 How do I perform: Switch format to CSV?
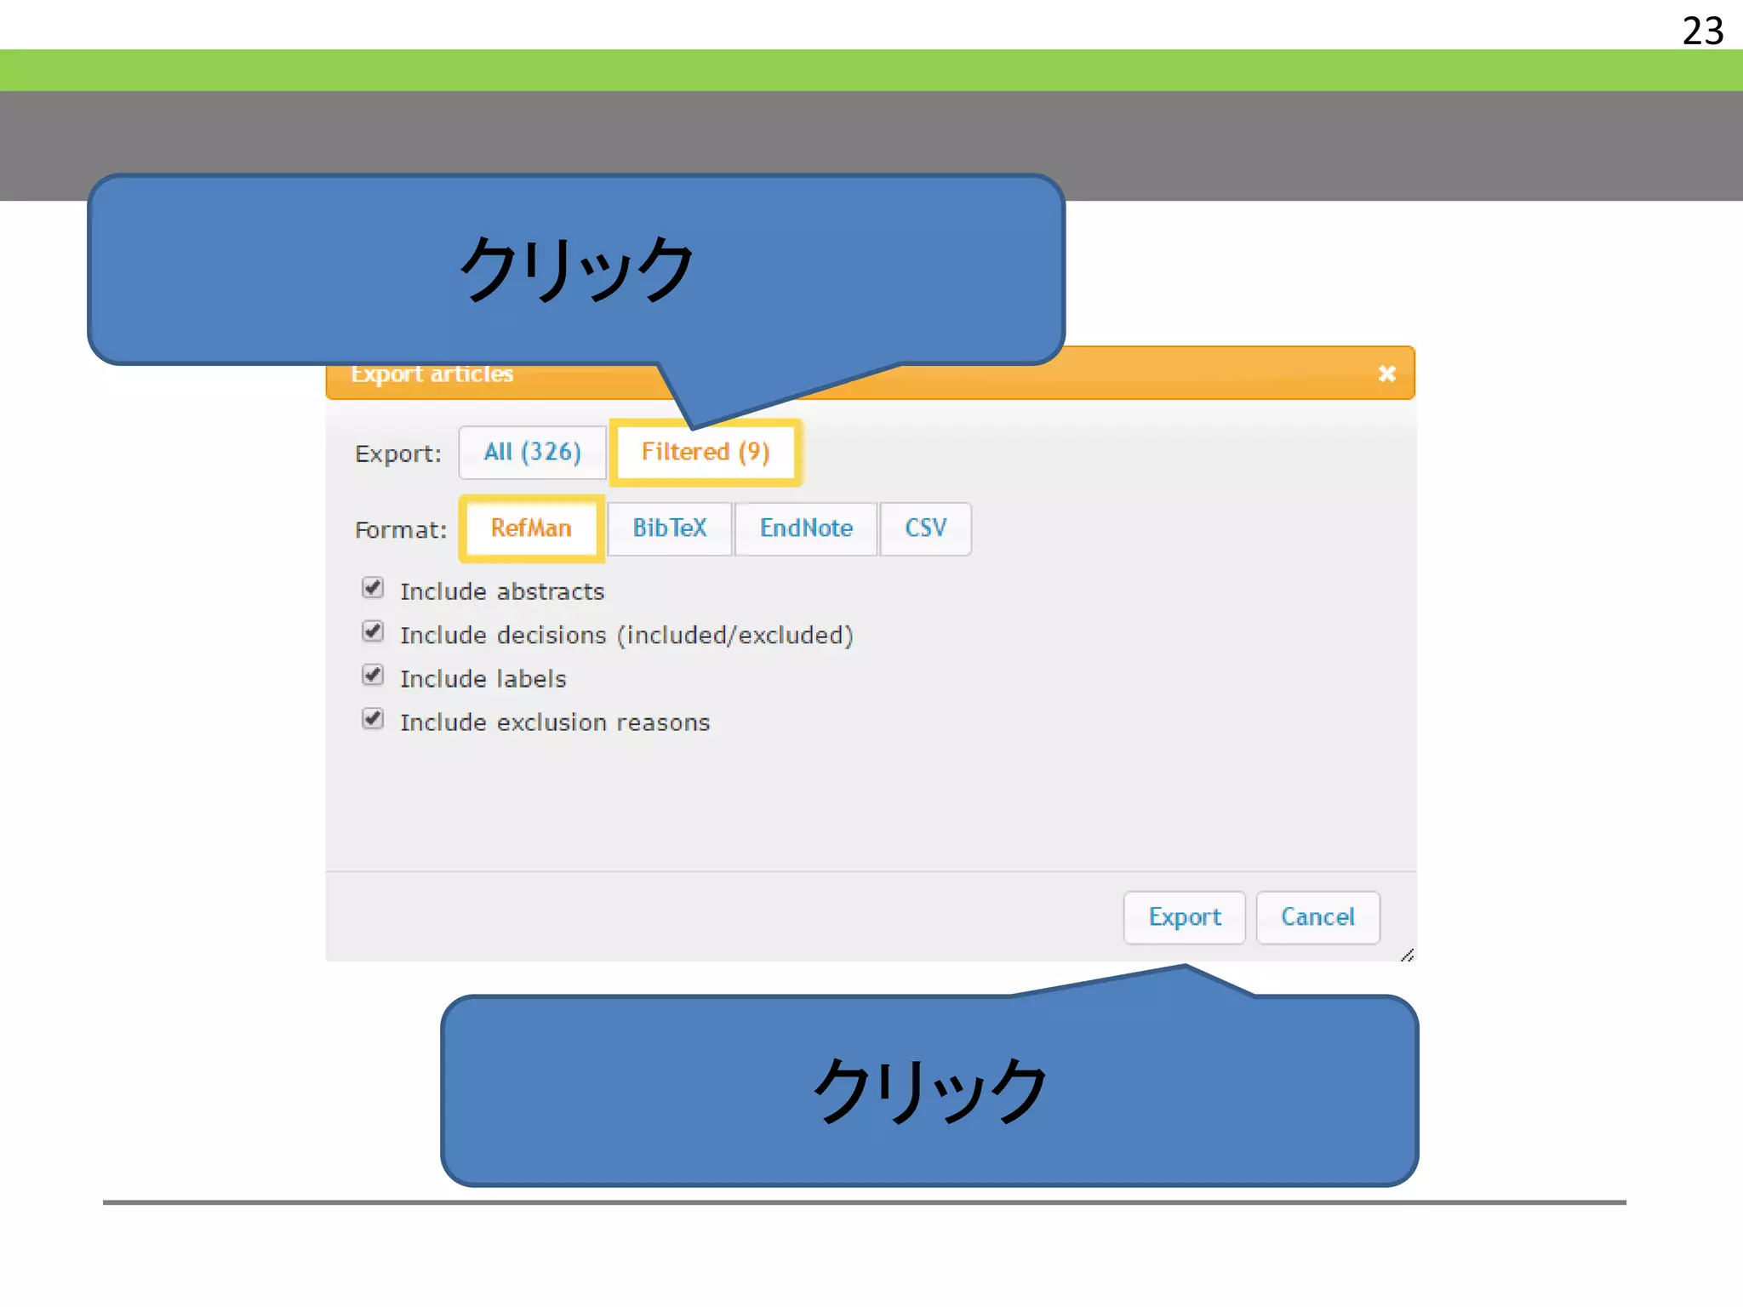(x=925, y=528)
